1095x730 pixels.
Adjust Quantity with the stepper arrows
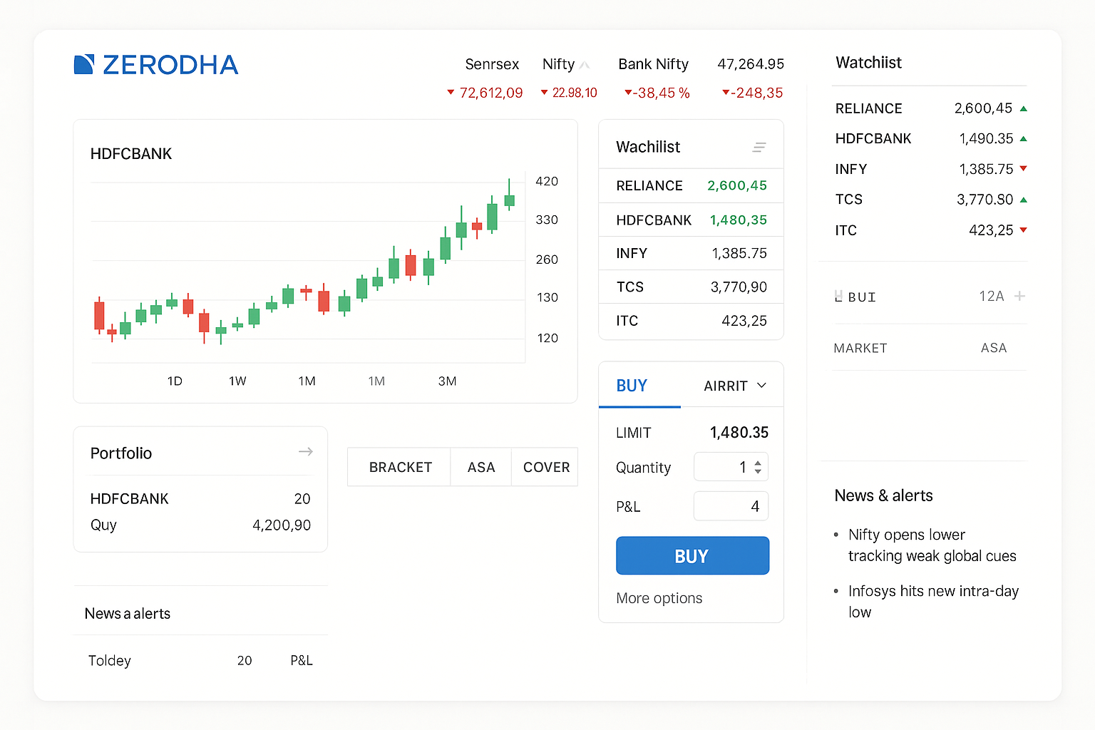point(758,467)
